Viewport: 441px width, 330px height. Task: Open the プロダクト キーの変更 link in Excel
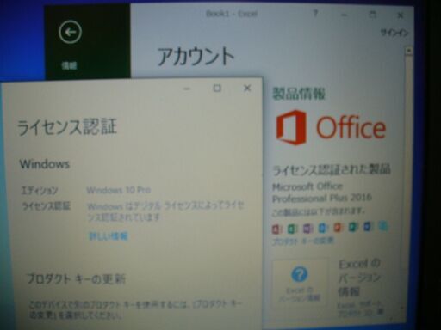(303, 241)
